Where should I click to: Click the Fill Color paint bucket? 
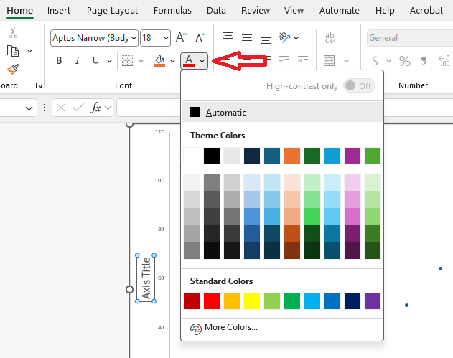159,61
